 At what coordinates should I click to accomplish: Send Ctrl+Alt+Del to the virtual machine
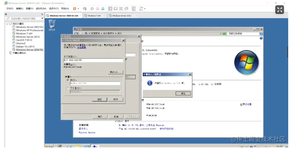(85, 8)
